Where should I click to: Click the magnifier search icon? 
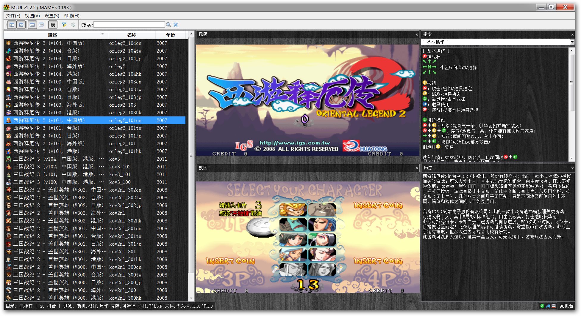[x=168, y=25]
